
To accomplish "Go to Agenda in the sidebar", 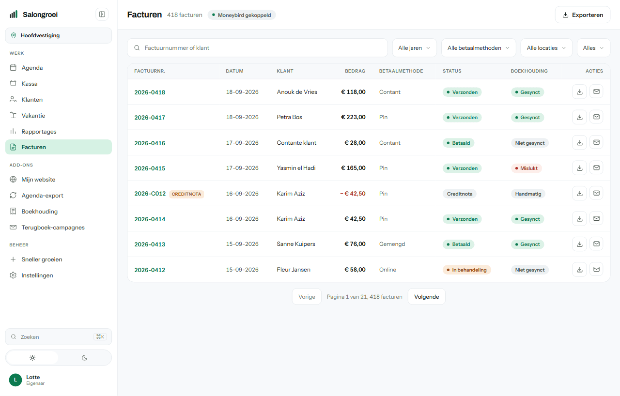I will coord(59,68).
